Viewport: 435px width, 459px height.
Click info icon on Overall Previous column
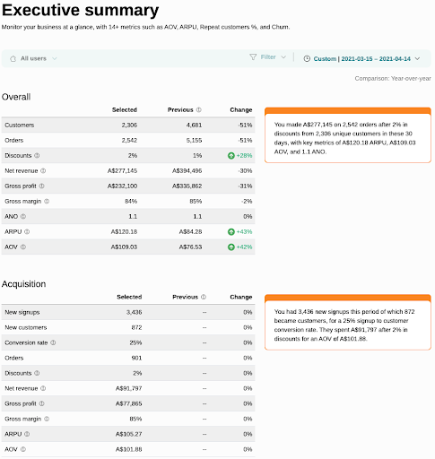pos(199,109)
